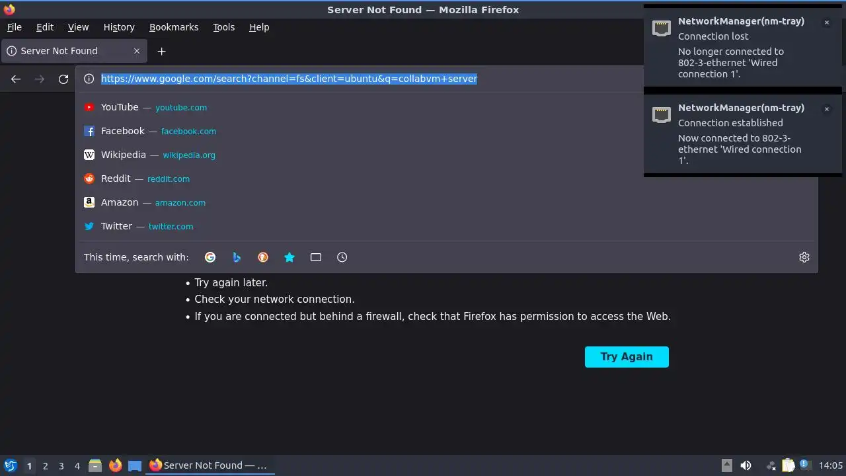Image resolution: width=846 pixels, height=476 pixels.
Task: Open the File menu
Action: pos(14,27)
